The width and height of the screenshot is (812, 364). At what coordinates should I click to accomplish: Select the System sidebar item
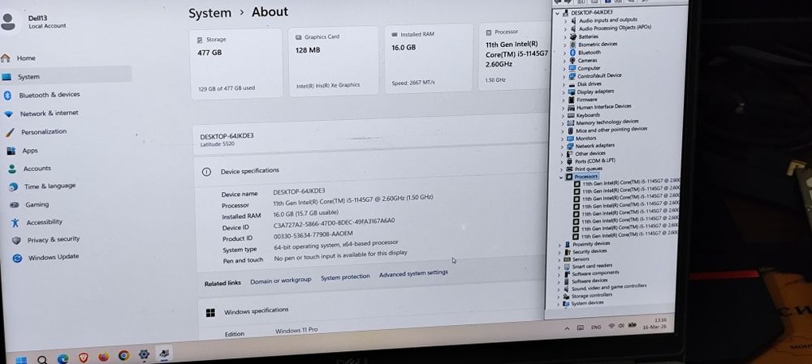coord(66,76)
